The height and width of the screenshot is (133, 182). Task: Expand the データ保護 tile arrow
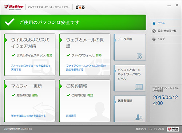point(115,40)
